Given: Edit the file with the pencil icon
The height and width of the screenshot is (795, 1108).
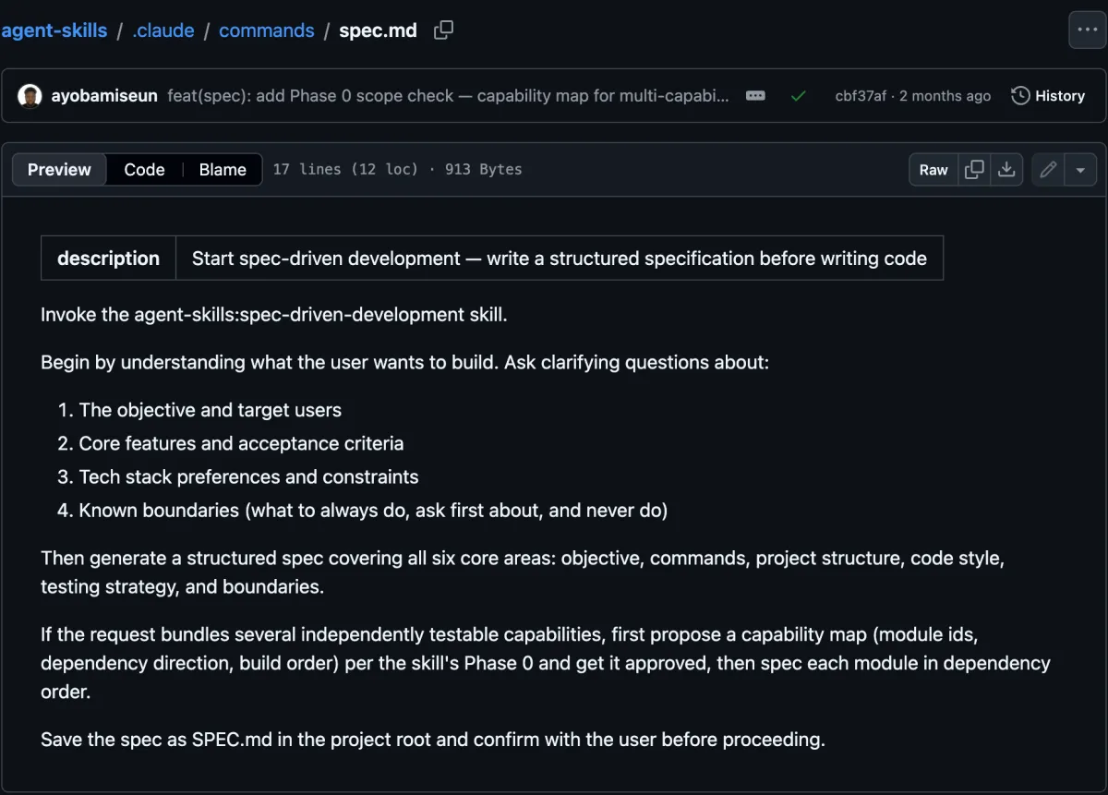Looking at the screenshot, I should 1048,170.
